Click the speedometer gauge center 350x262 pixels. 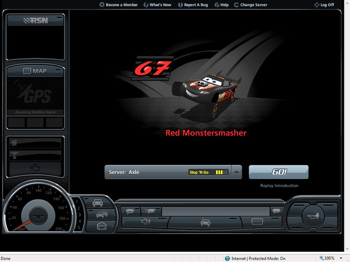(38, 215)
